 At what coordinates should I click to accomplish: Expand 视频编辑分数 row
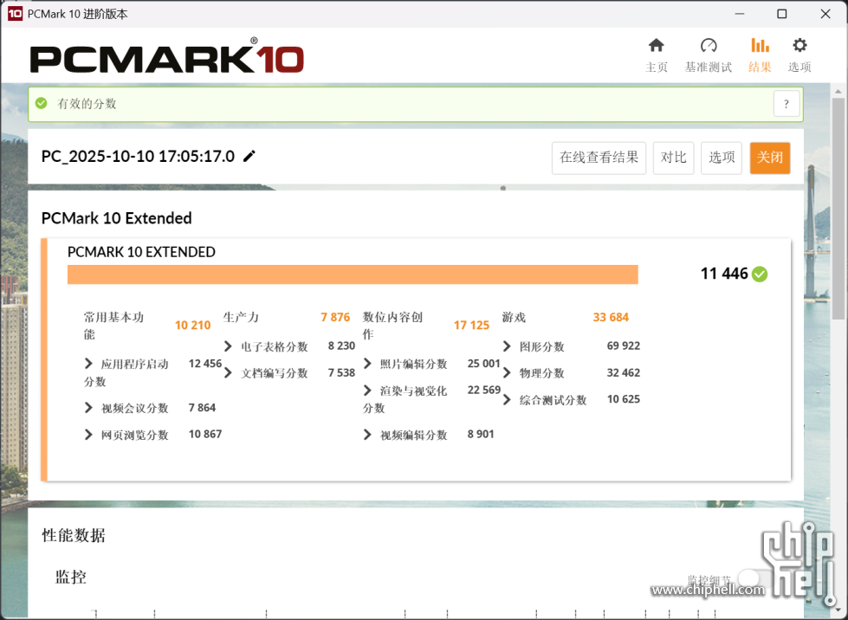(x=368, y=435)
